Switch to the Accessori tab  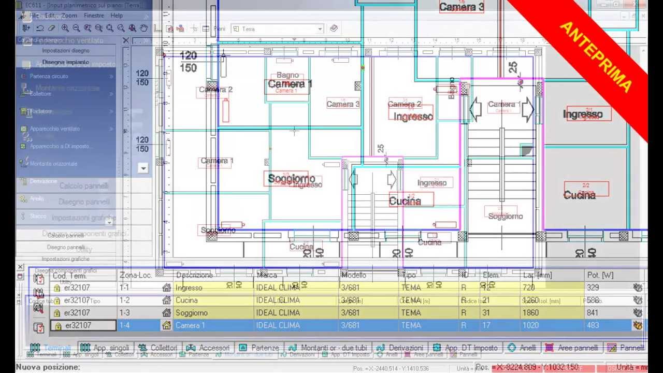(208, 348)
